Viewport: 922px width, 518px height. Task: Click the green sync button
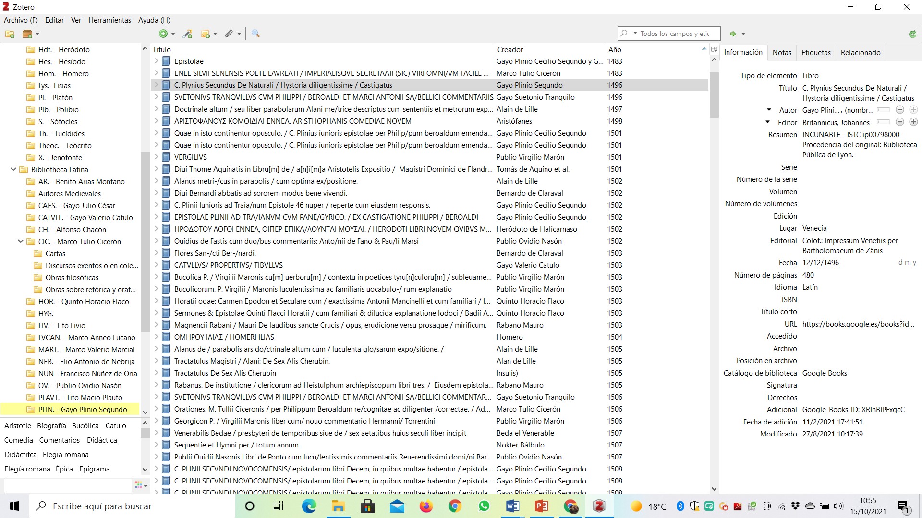pos(912,34)
